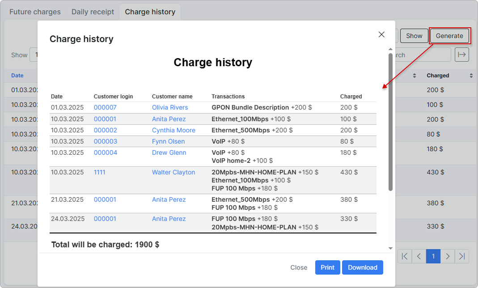Viewport: 478px width, 288px height.
Task: Click the Show button
Action: 414,36
